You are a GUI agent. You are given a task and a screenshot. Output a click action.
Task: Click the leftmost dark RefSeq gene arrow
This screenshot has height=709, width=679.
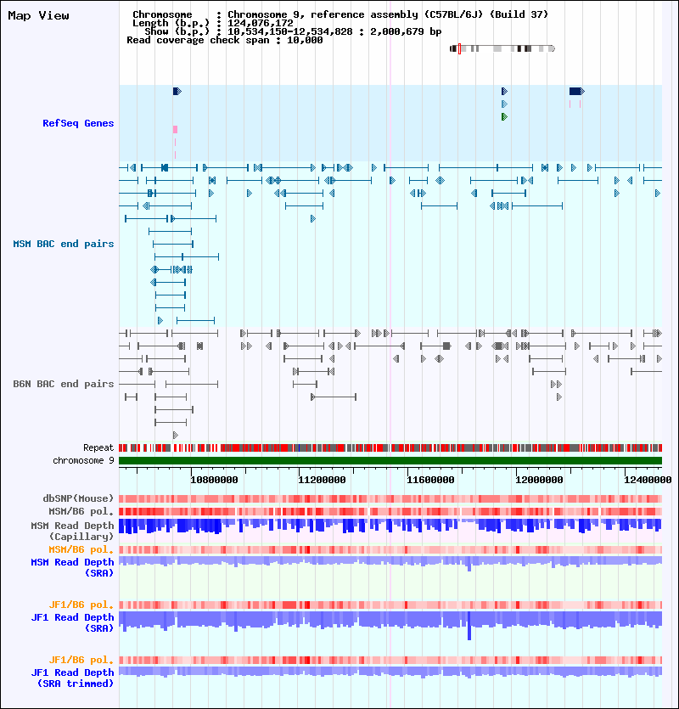177,92
